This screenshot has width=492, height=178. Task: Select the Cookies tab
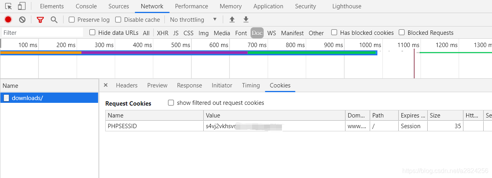[x=280, y=85]
